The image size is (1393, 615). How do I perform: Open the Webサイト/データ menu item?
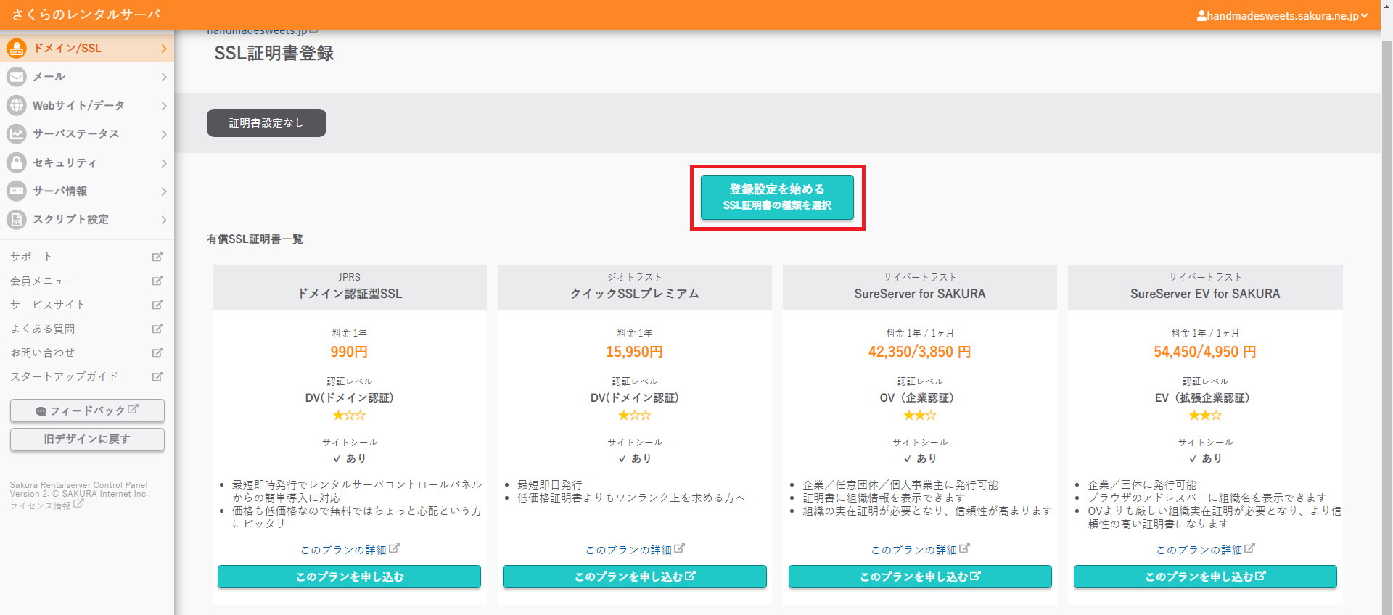(x=87, y=106)
